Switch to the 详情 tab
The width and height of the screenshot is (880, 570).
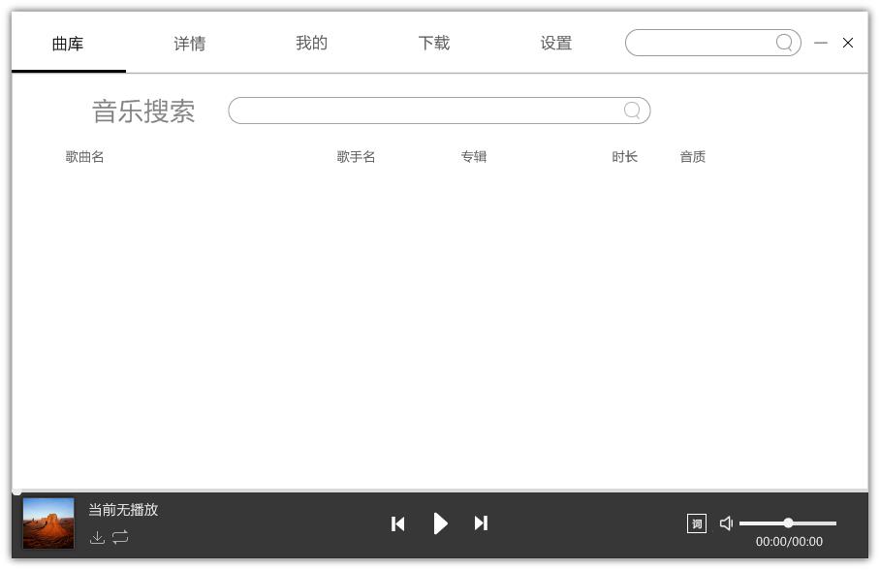[x=189, y=44]
